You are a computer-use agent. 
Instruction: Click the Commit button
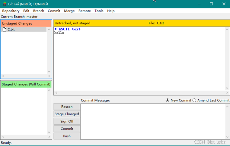click(x=67, y=129)
